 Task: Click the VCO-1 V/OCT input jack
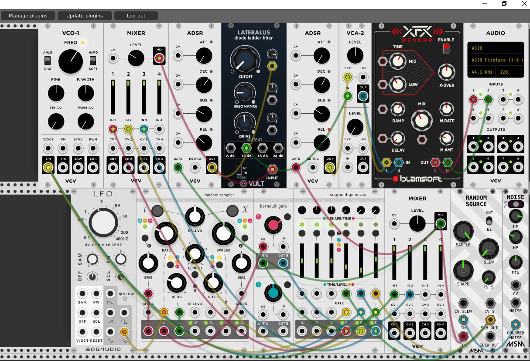(x=48, y=148)
